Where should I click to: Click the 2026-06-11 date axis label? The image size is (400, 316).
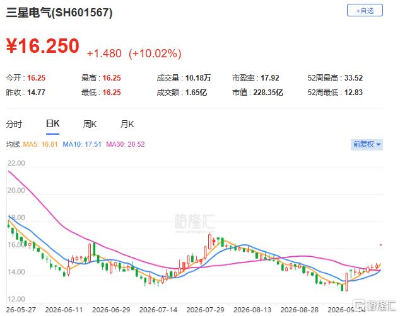tap(64, 310)
